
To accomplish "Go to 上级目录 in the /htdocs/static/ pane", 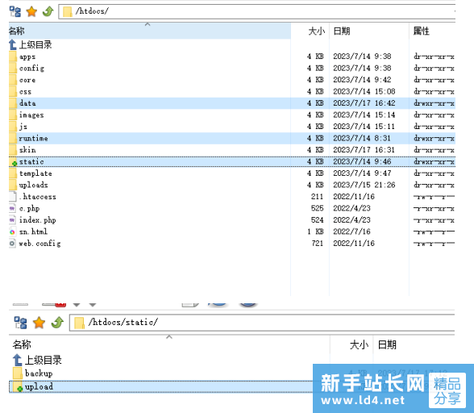I will (x=44, y=360).
